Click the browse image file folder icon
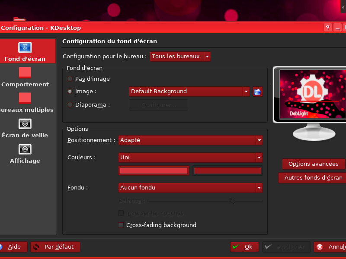Image resolution: width=346 pixels, height=259 pixels. [258, 92]
